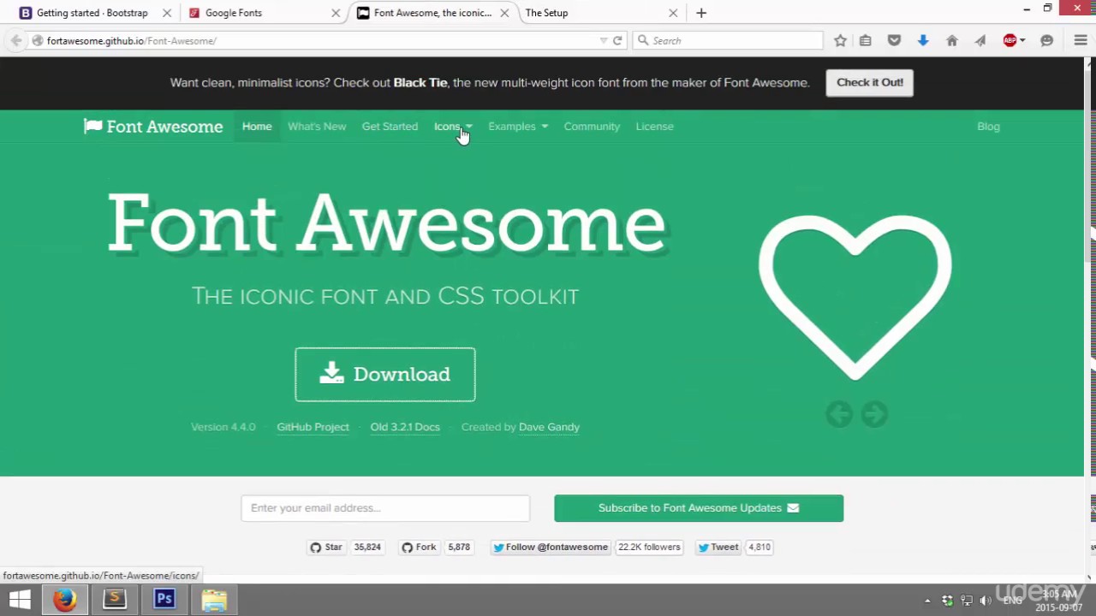Screen dimensions: 1096x616
Task: Open the Get Started nav item
Action: click(390, 127)
